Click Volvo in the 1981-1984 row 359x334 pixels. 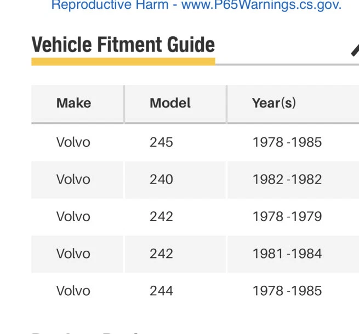pos(73,254)
